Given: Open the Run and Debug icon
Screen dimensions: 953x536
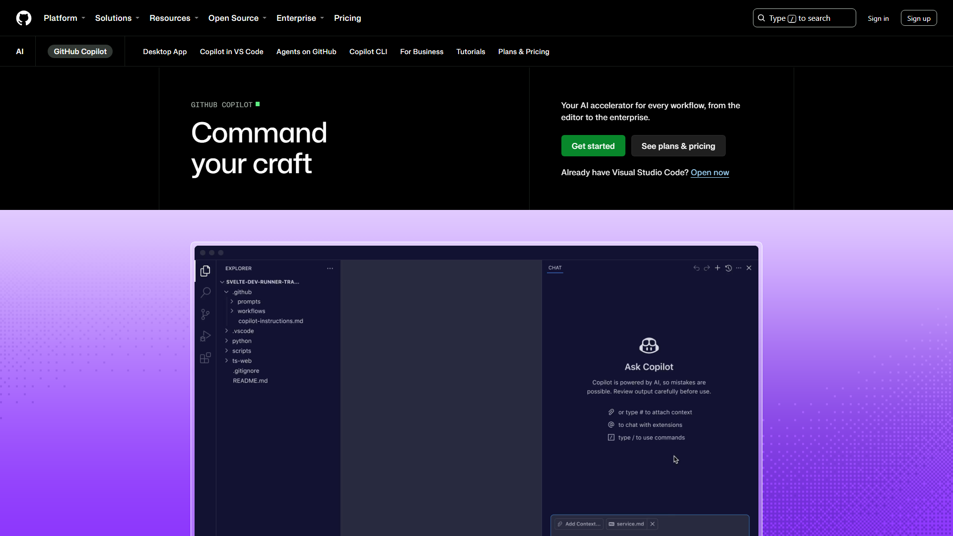Looking at the screenshot, I should click(205, 336).
